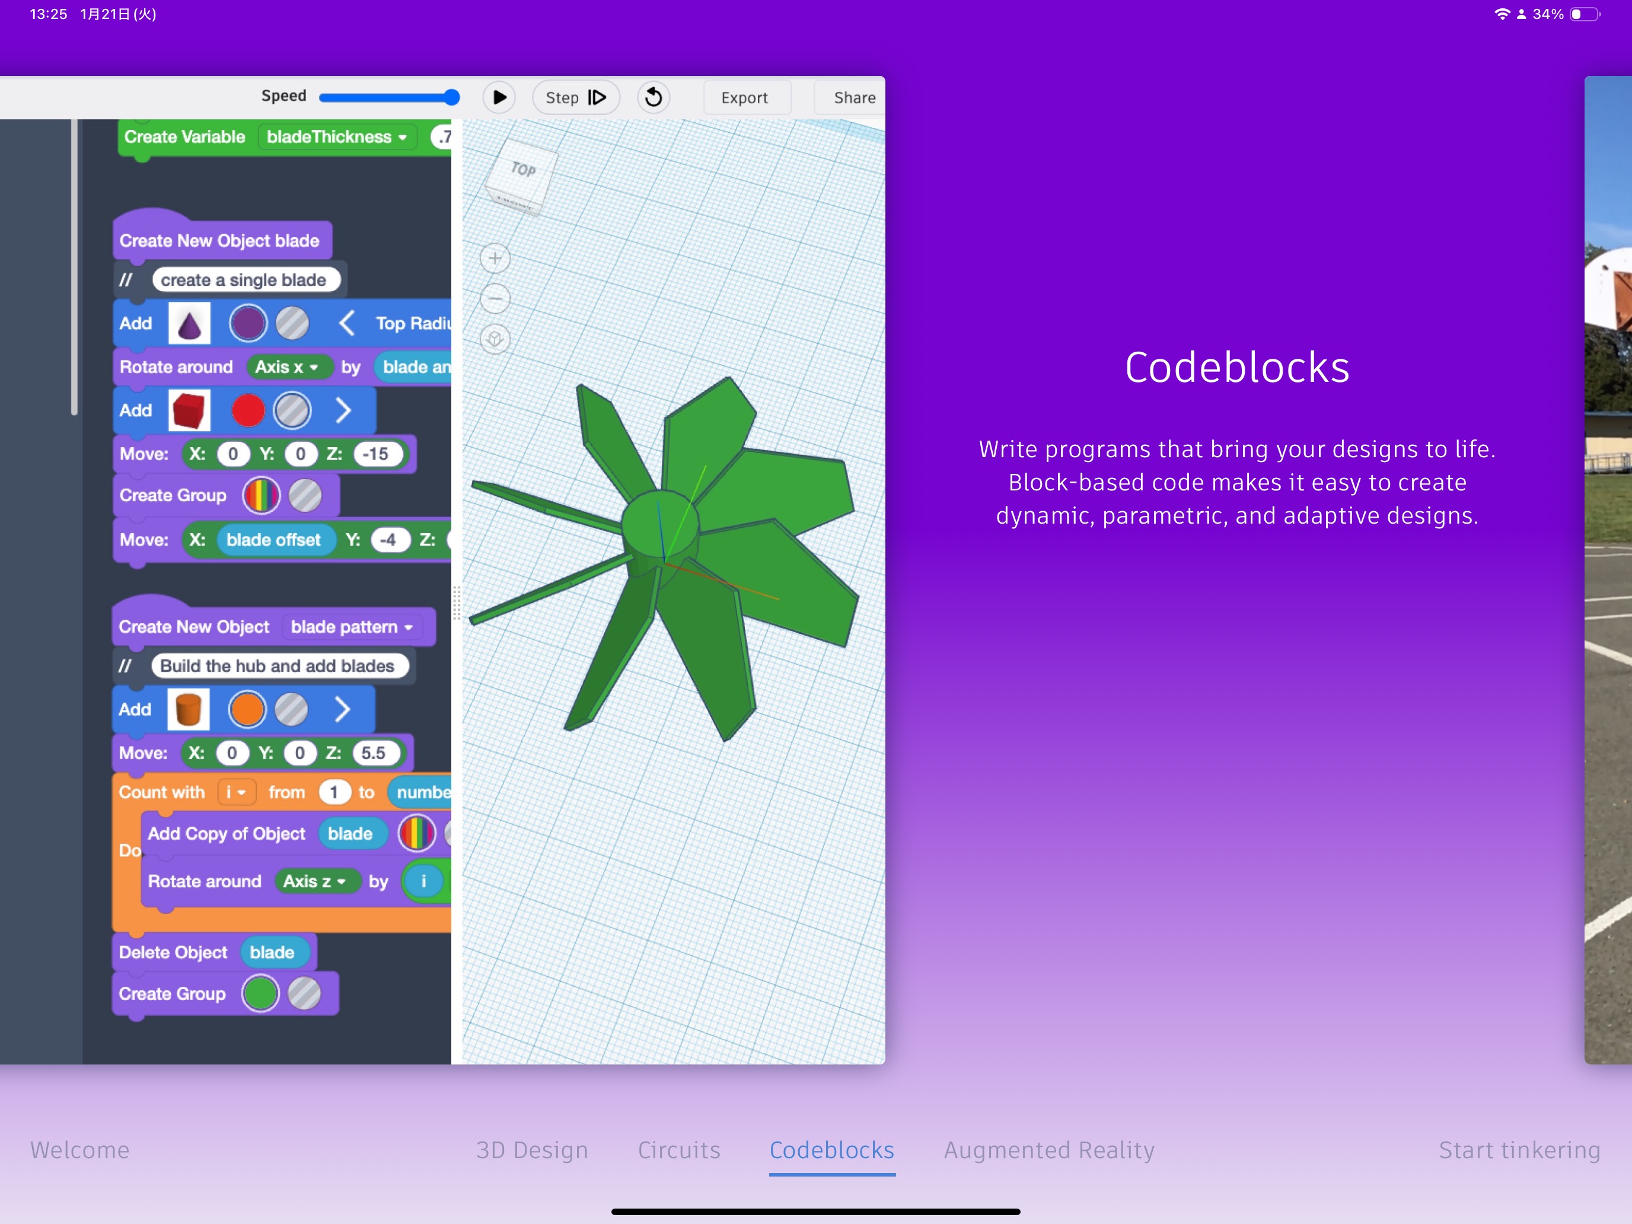1632x1224 pixels.
Task: Open the bladeThickness variable dropdown
Action: [337, 136]
